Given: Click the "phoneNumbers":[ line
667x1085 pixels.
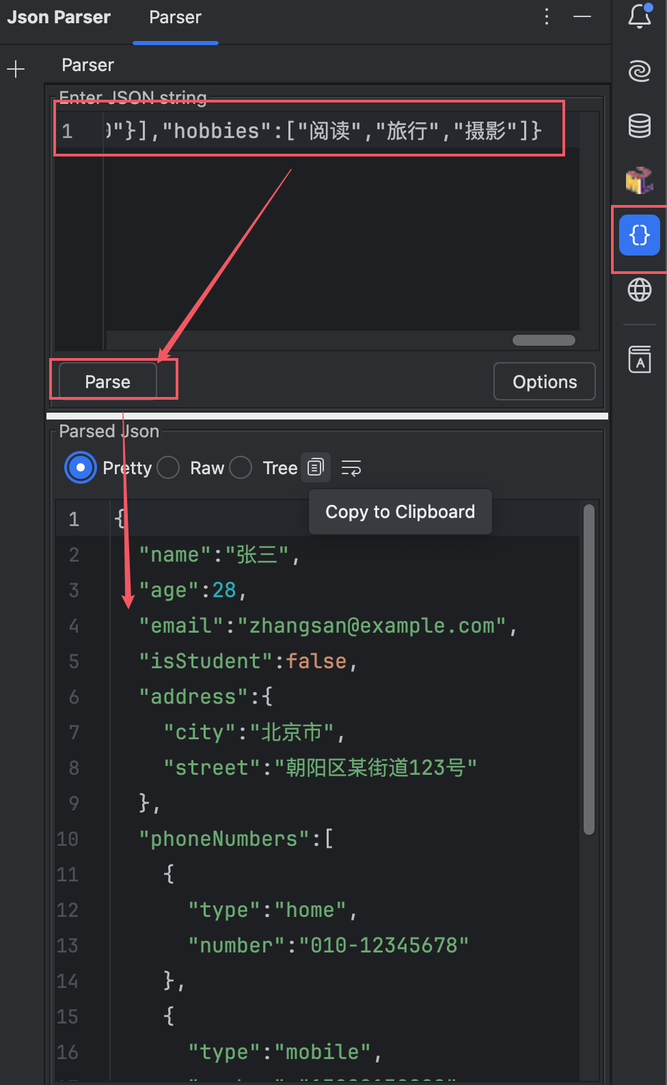Looking at the screenshot, I should tap(236, 839).
